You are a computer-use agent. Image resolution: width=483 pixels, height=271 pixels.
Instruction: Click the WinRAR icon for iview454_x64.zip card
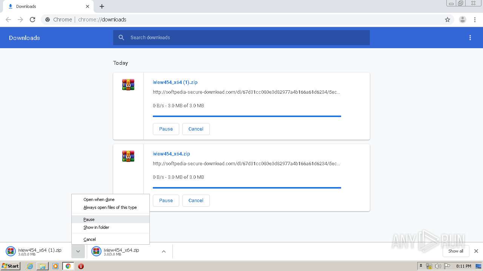click(128, 156)
